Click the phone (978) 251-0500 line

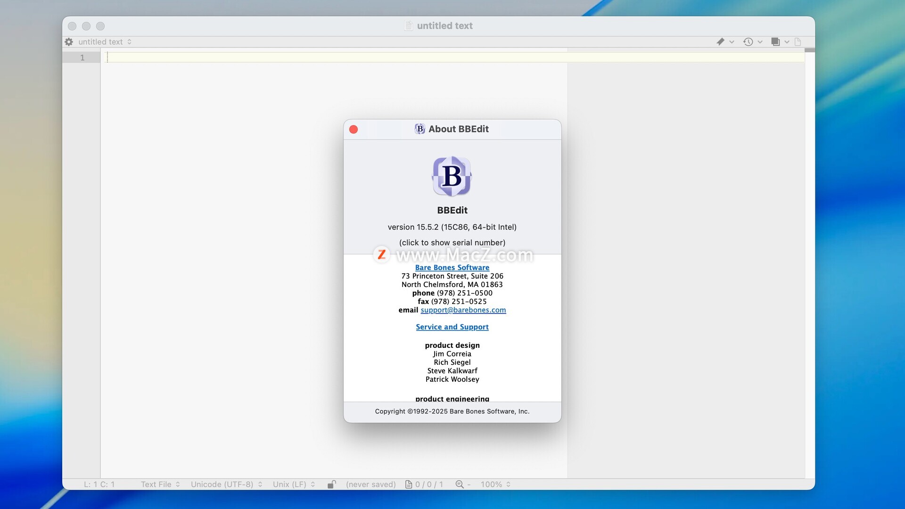point(452,293)
